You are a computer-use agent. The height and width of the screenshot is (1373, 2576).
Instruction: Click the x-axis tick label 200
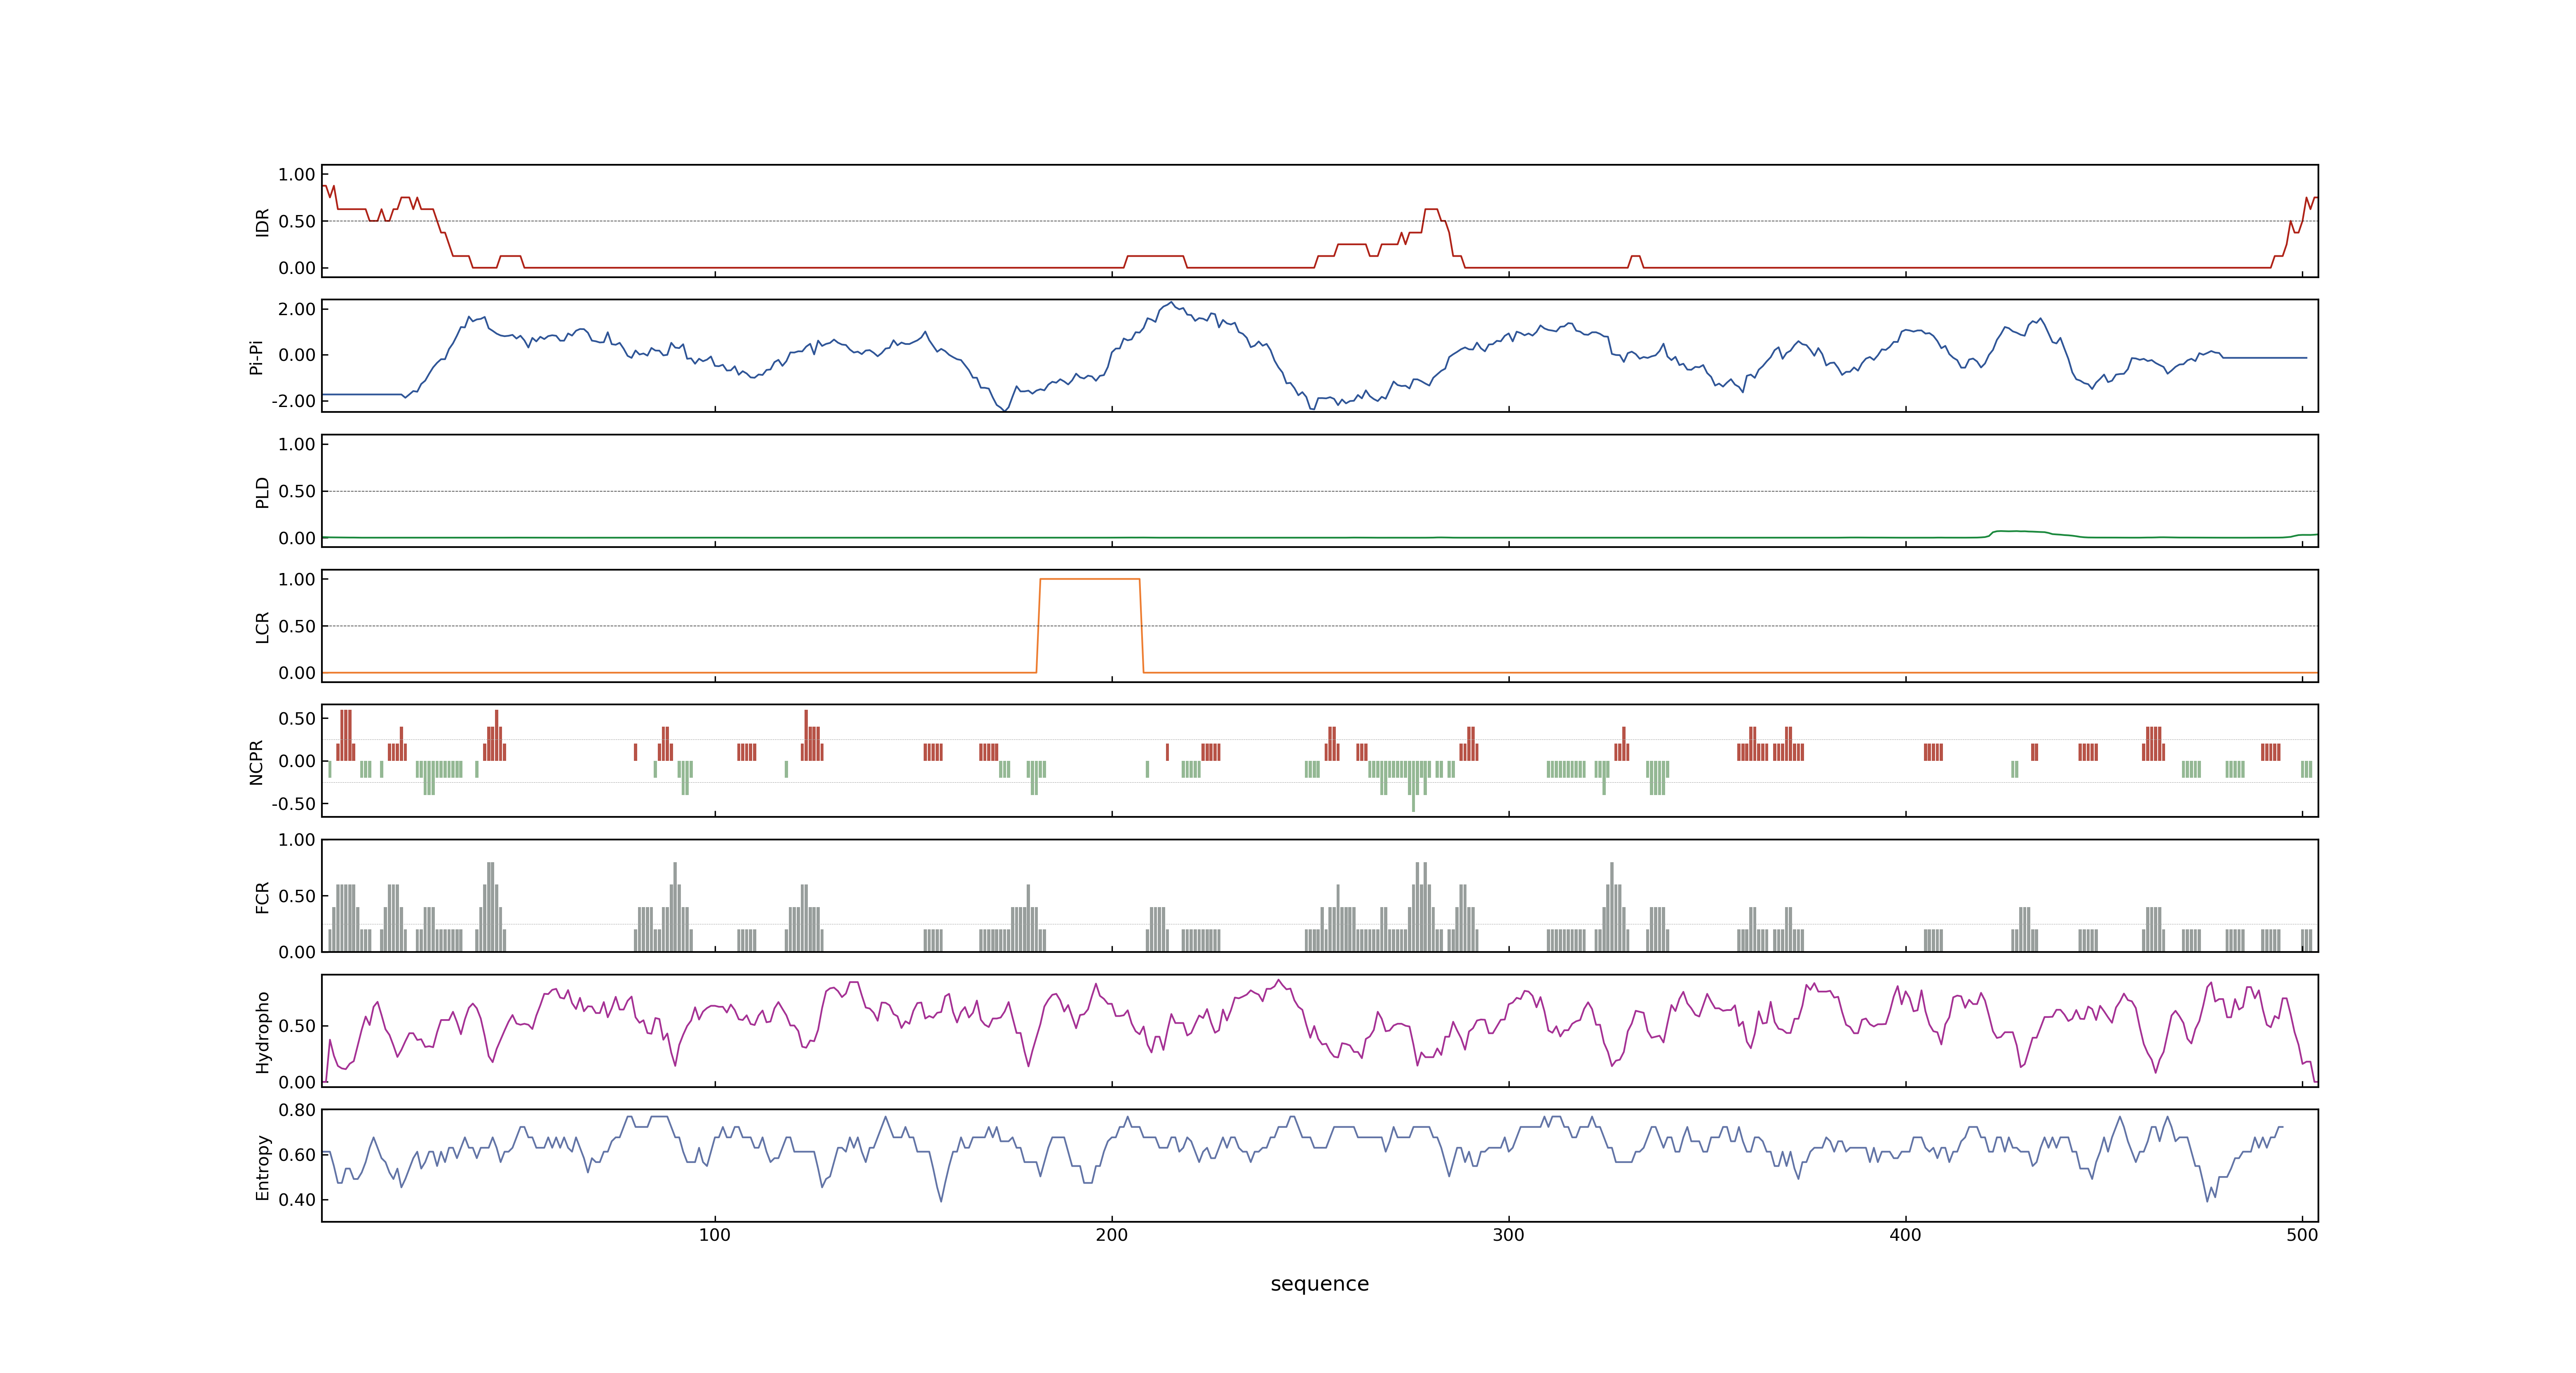[x=1111, y=1235]
